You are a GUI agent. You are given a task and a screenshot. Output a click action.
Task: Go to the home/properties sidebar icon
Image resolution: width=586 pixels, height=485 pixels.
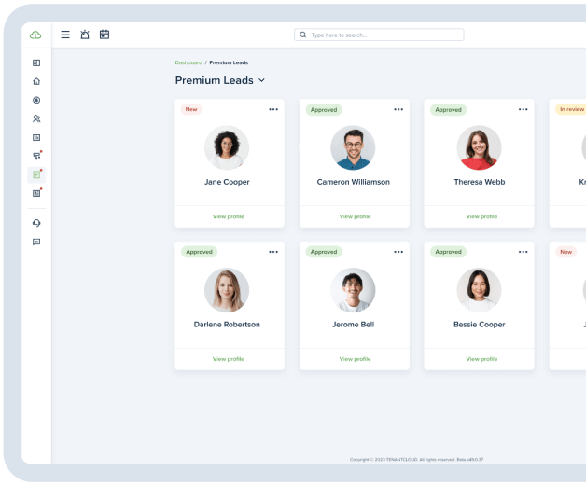36,81
